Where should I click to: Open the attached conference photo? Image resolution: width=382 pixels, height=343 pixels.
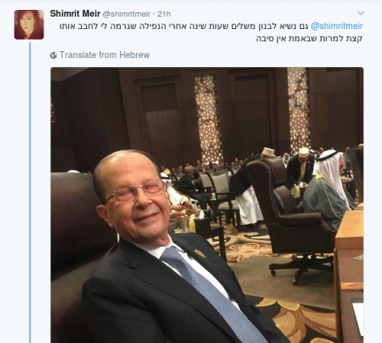[207, 205]
